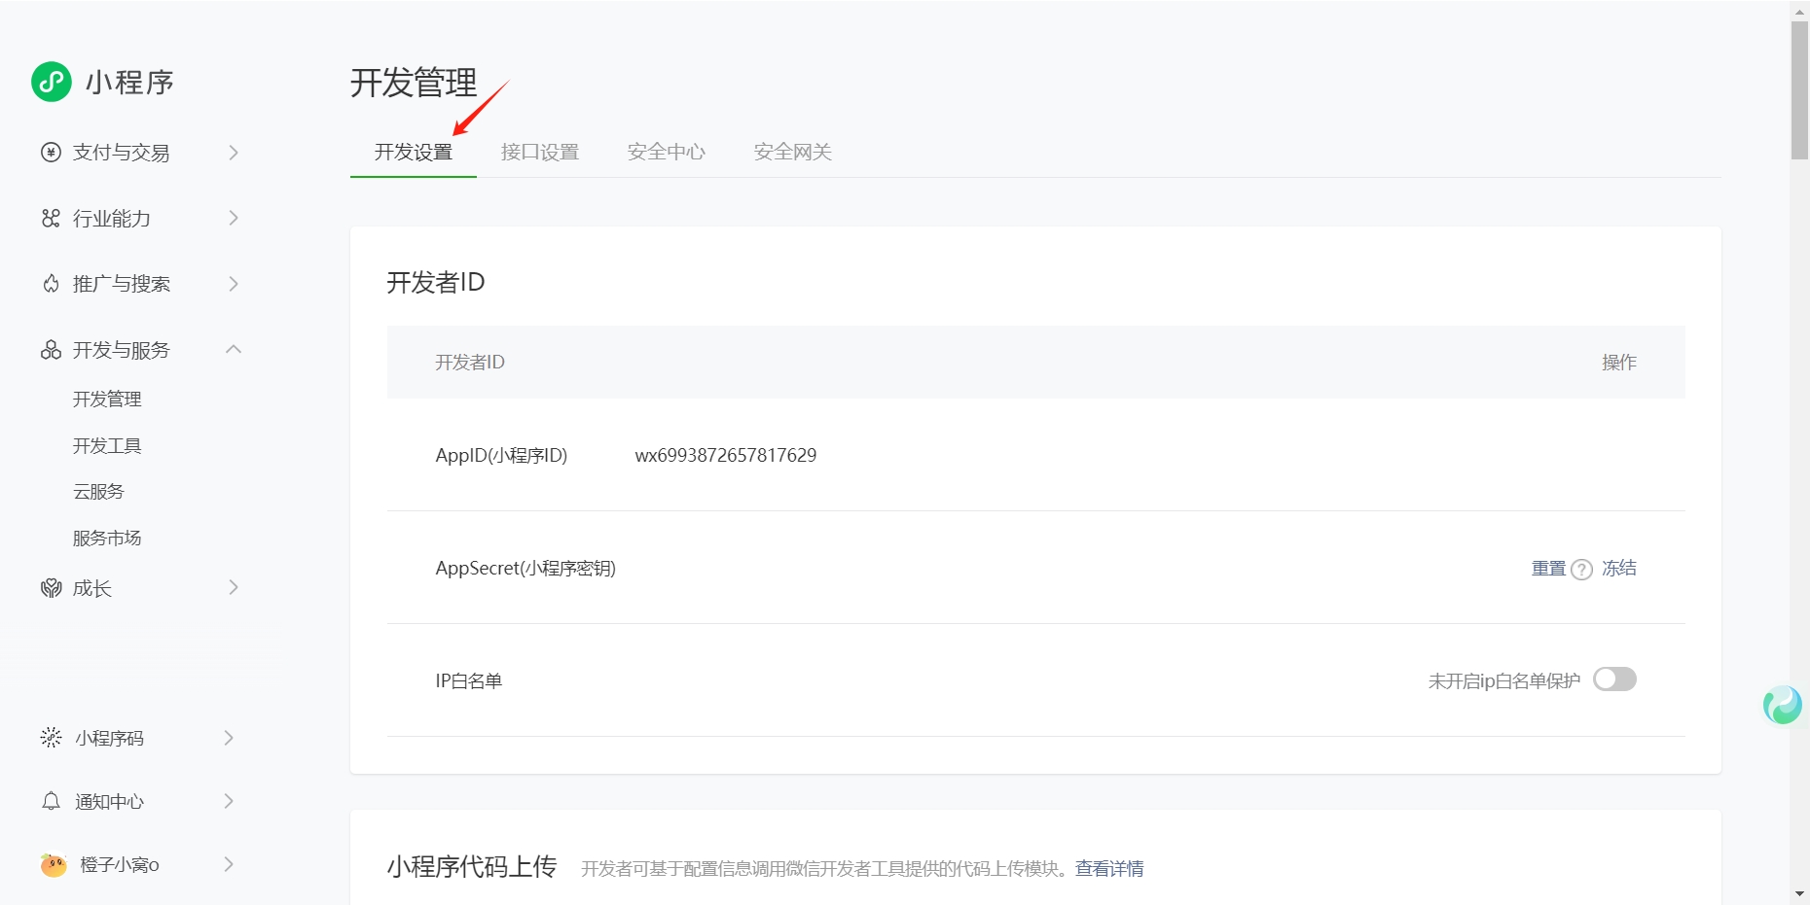Open 云服务 in the sidebar
The height and width of the screenshot is (905, 1810).
pyautogui.click(x=98, y=491)
